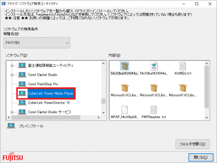Click the AUMIDs.txt file name
Image resolution: width=217 pixels, height=163 pixels.
coord(183,73)
